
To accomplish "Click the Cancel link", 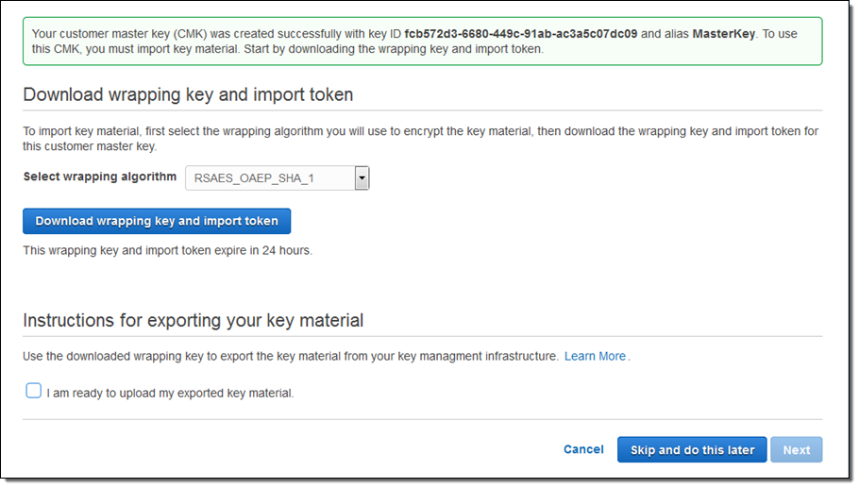I will pyautogui.click(x=583, y=449).
